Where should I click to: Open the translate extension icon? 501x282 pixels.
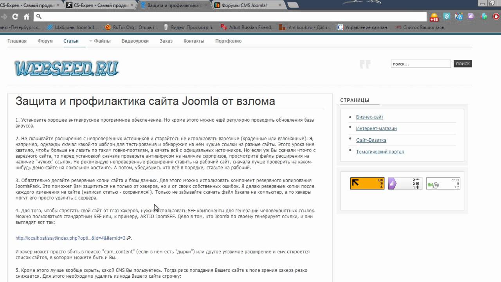pos(459,16)
